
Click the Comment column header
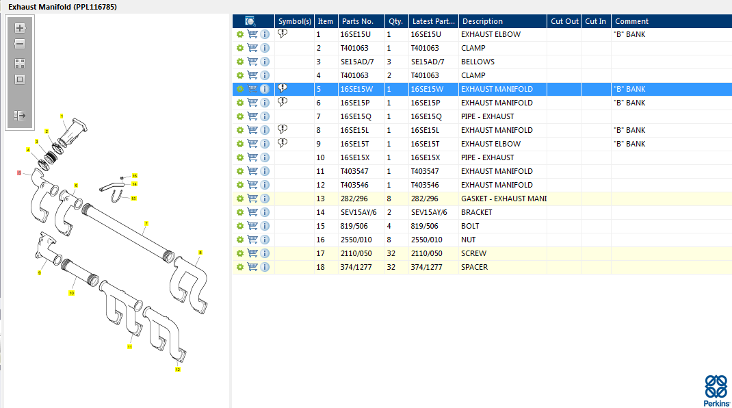(x=631, y=21)
